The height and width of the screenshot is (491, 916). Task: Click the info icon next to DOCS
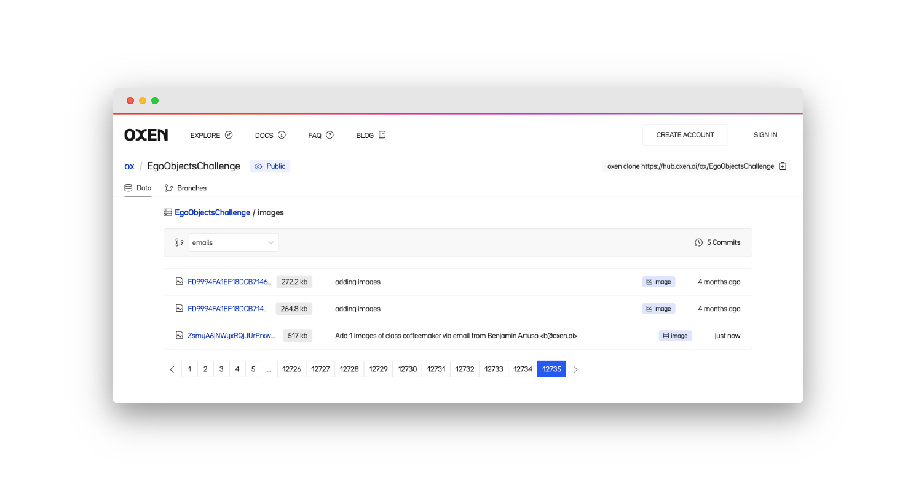(282, 135)
